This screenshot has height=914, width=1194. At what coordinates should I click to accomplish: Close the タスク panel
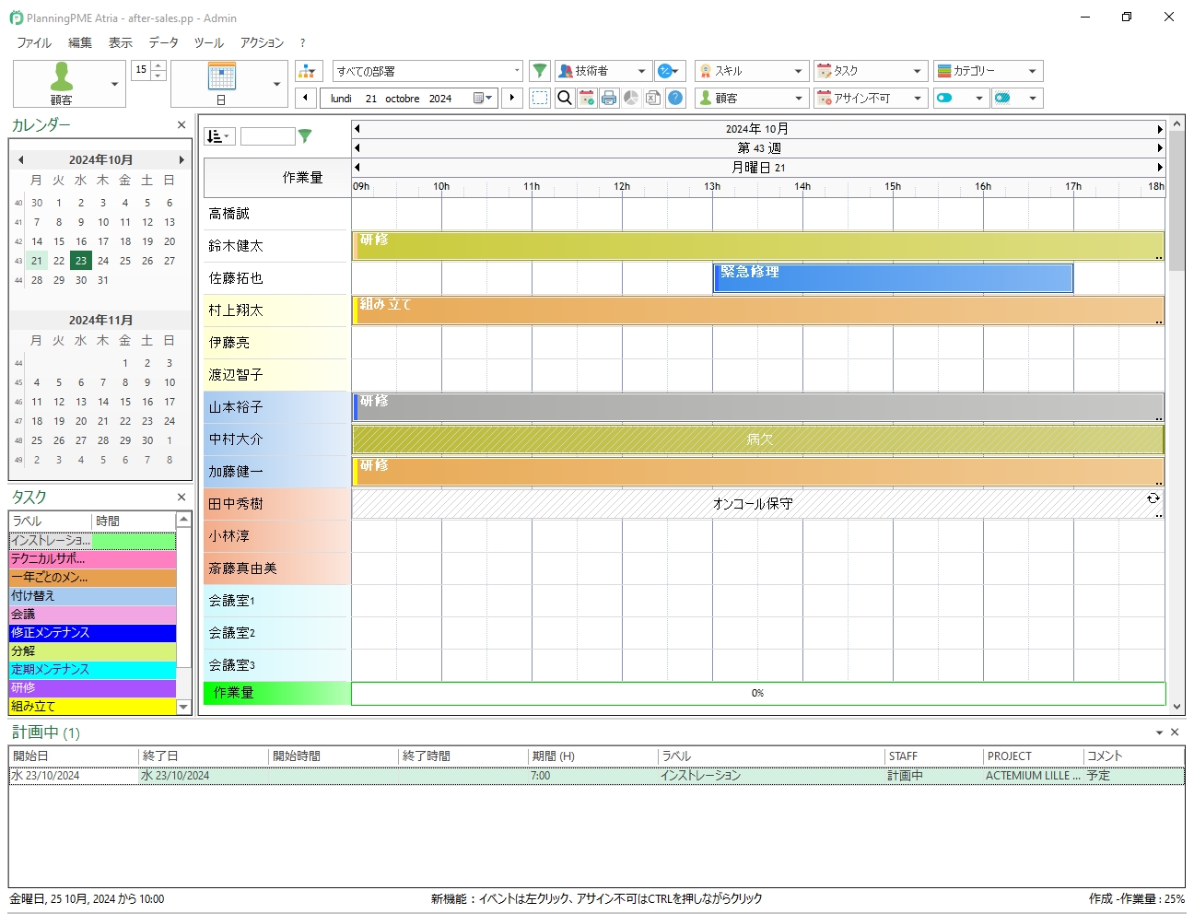click(181, 498)
